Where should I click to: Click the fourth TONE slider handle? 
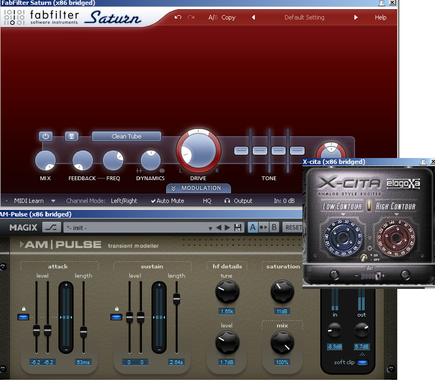pos(297,150)
